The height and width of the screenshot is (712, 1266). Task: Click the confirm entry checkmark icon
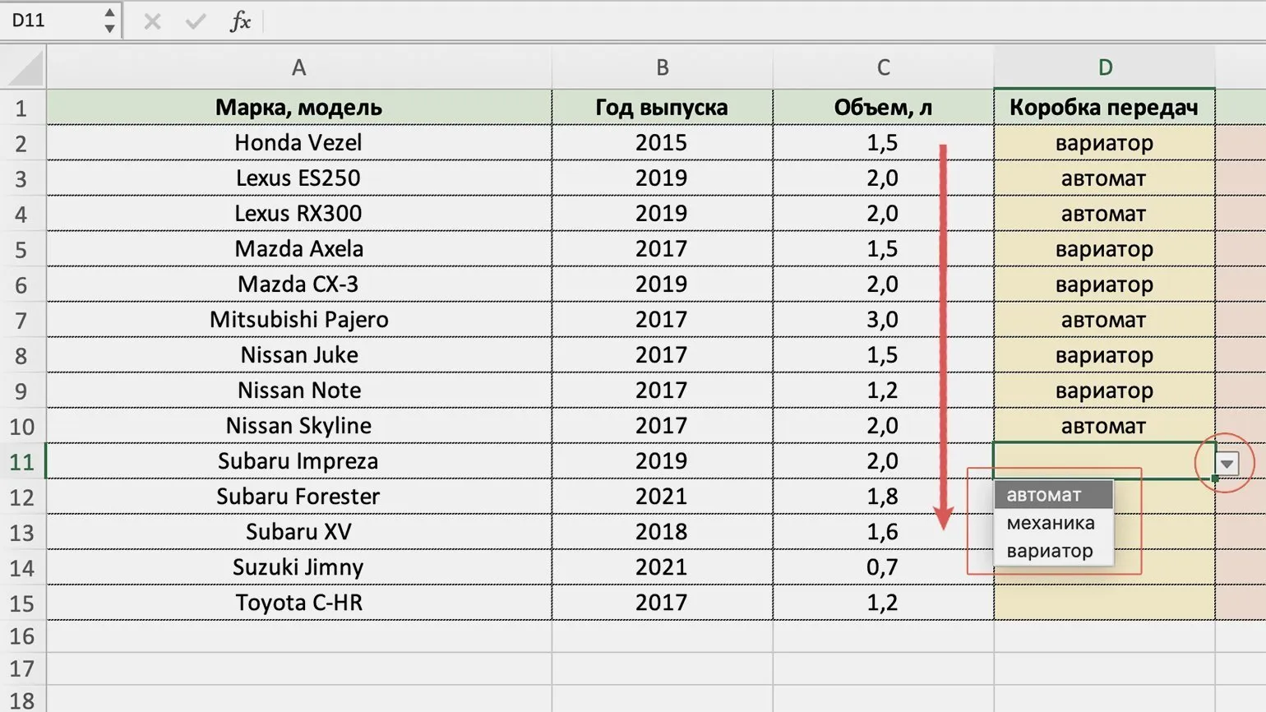tap(196, 21)
